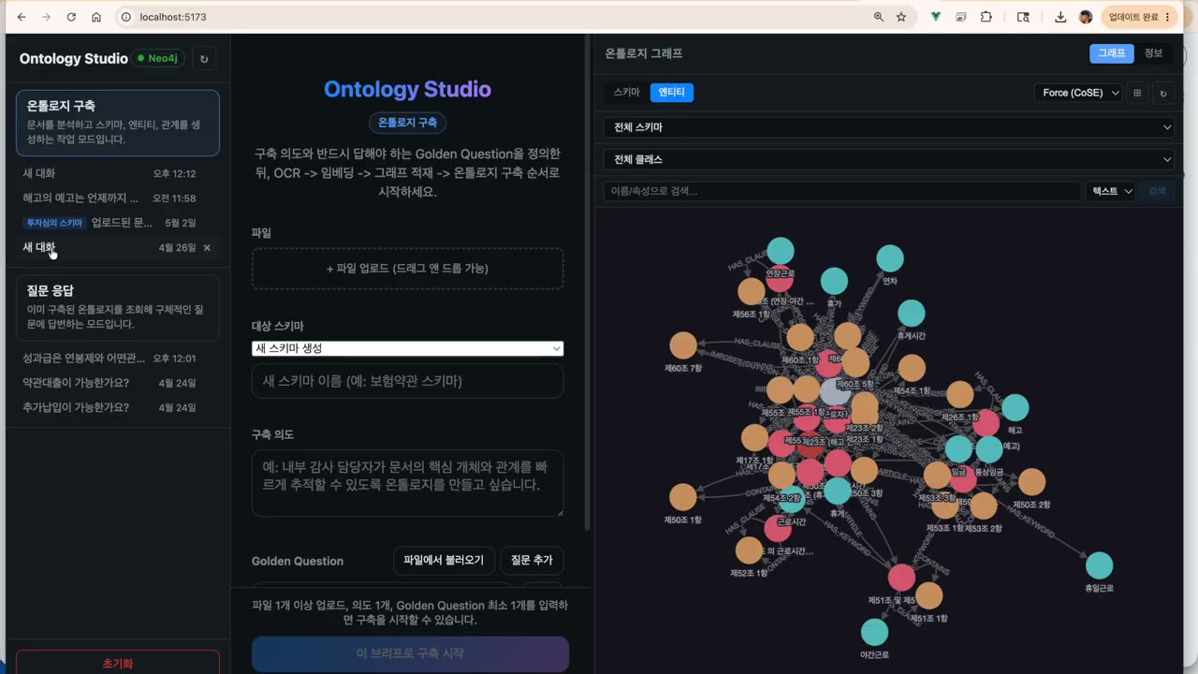The image size is (1198, 674).
Task: Select the 휴게시간 graph node
Action: (911, 314)
